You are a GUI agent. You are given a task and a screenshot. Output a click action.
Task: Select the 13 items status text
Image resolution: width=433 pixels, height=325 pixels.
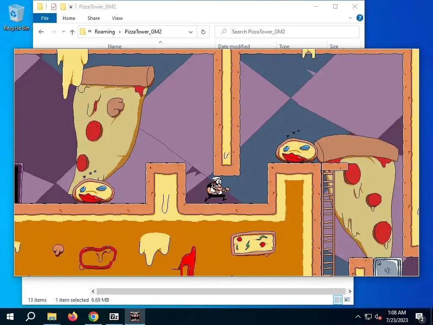[37, 300]
